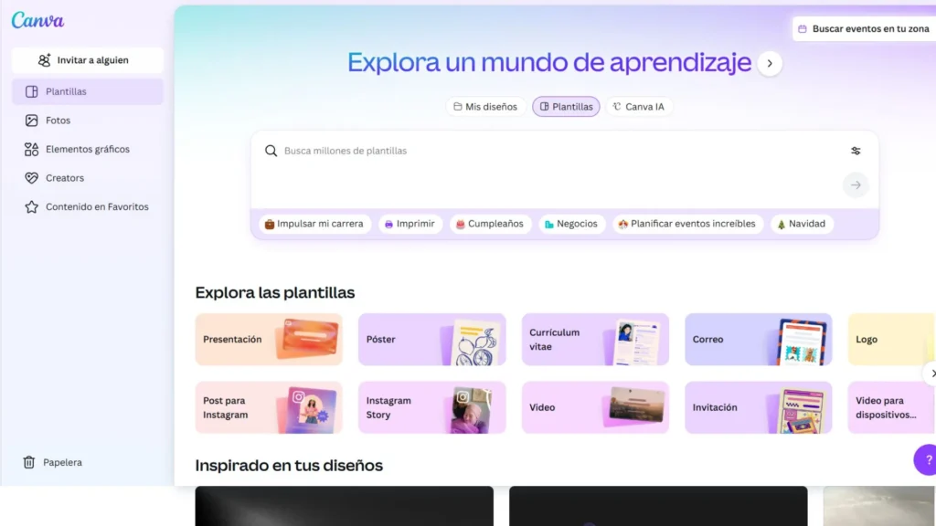Open the search filters icon in the search bar
Screen dimensions: 936x526
(x=856, y=150)
